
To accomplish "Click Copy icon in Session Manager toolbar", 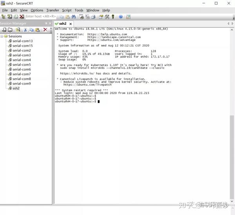I will (x=31, y=30).
